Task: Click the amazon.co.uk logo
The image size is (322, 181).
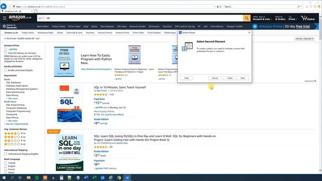Action: click(20, 18)
